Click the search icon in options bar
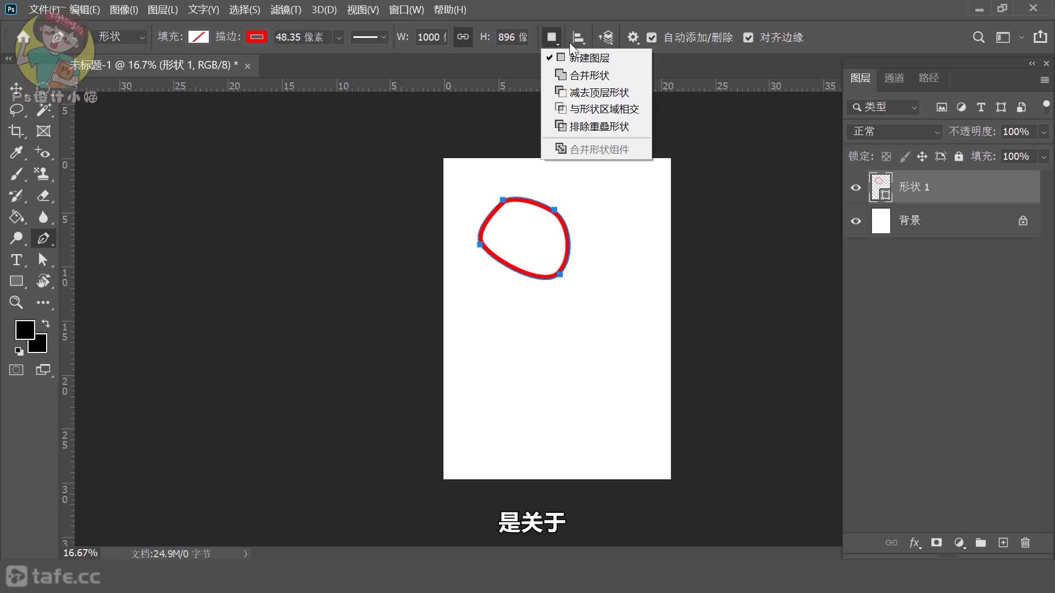 tap(979, 37)
